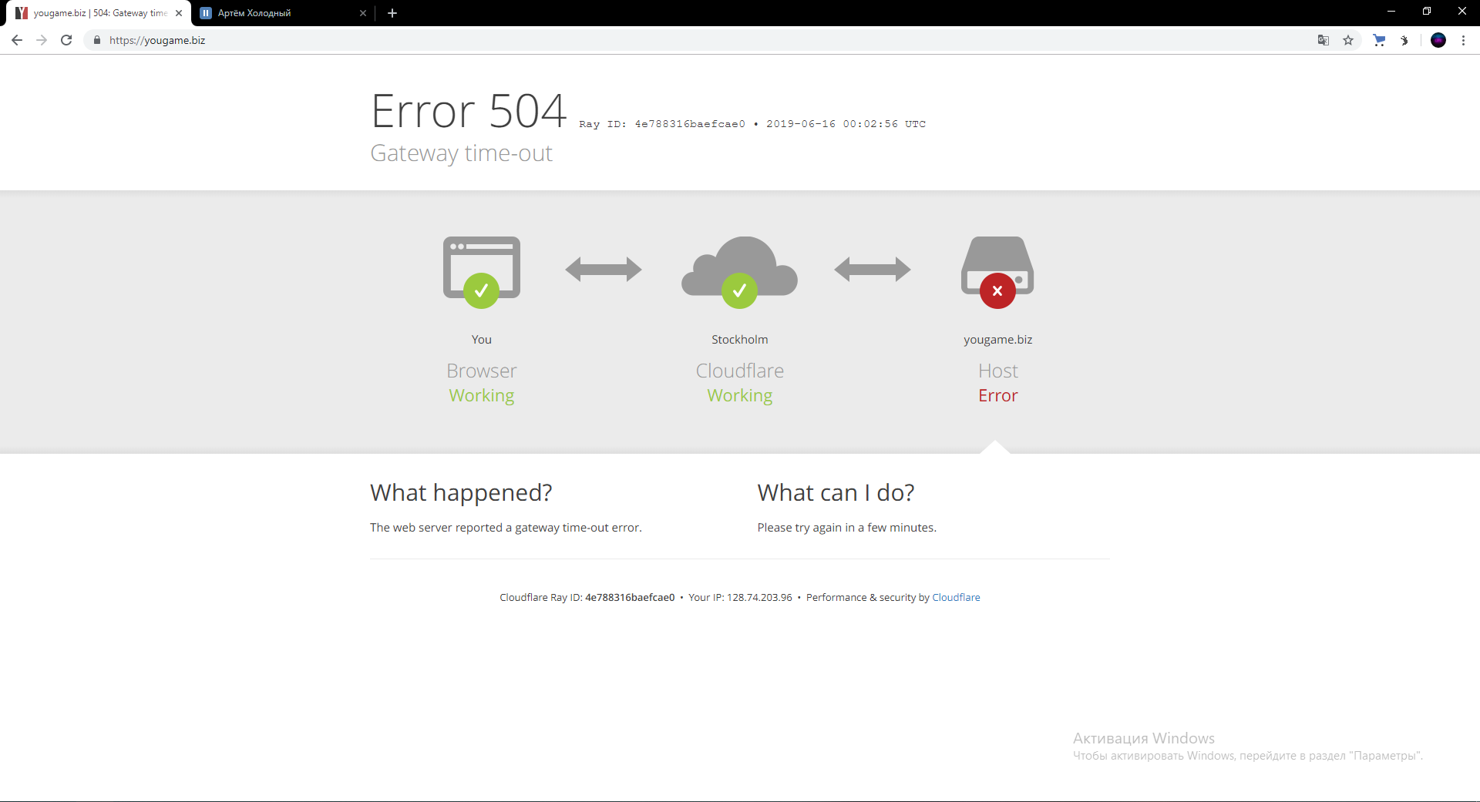Image resolution: width=1480 pixels, height=802 pixels.
Task: Click the footer Cloudflare Ray ID value
Action: click(630, 597)
